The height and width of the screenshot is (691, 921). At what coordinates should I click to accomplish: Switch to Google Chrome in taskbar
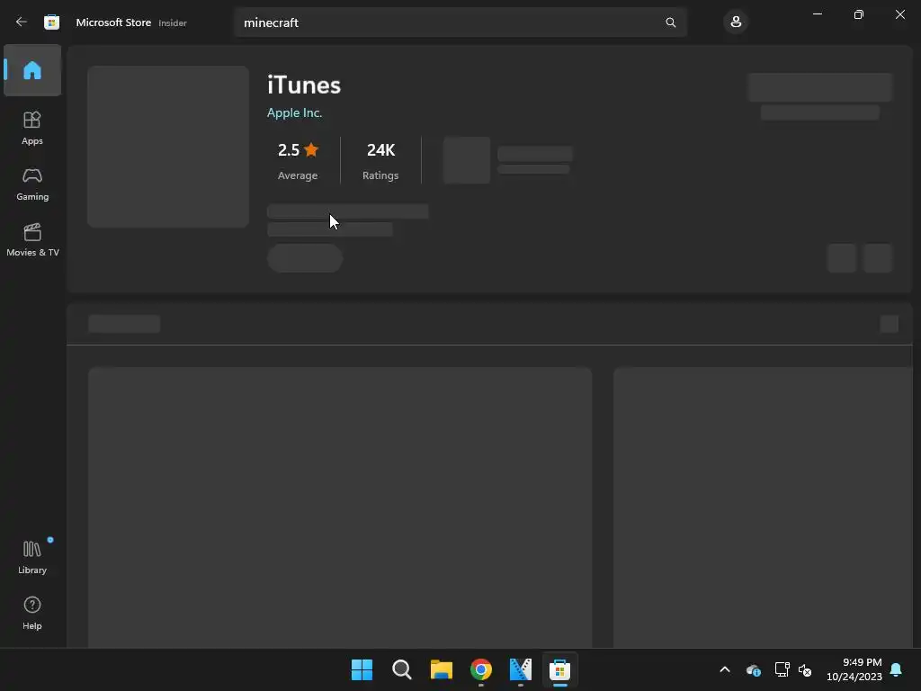pyautogui.click(x=481, y=669)
